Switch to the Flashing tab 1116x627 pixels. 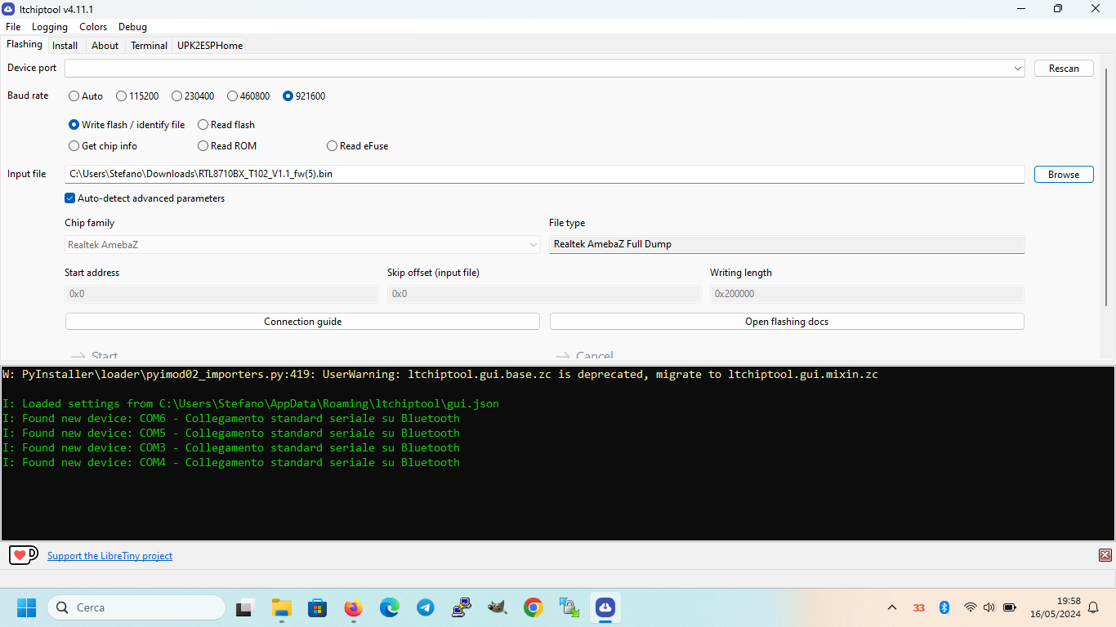point(25,44)
